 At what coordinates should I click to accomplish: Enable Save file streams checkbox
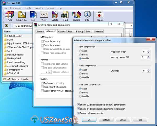[42, 45]
